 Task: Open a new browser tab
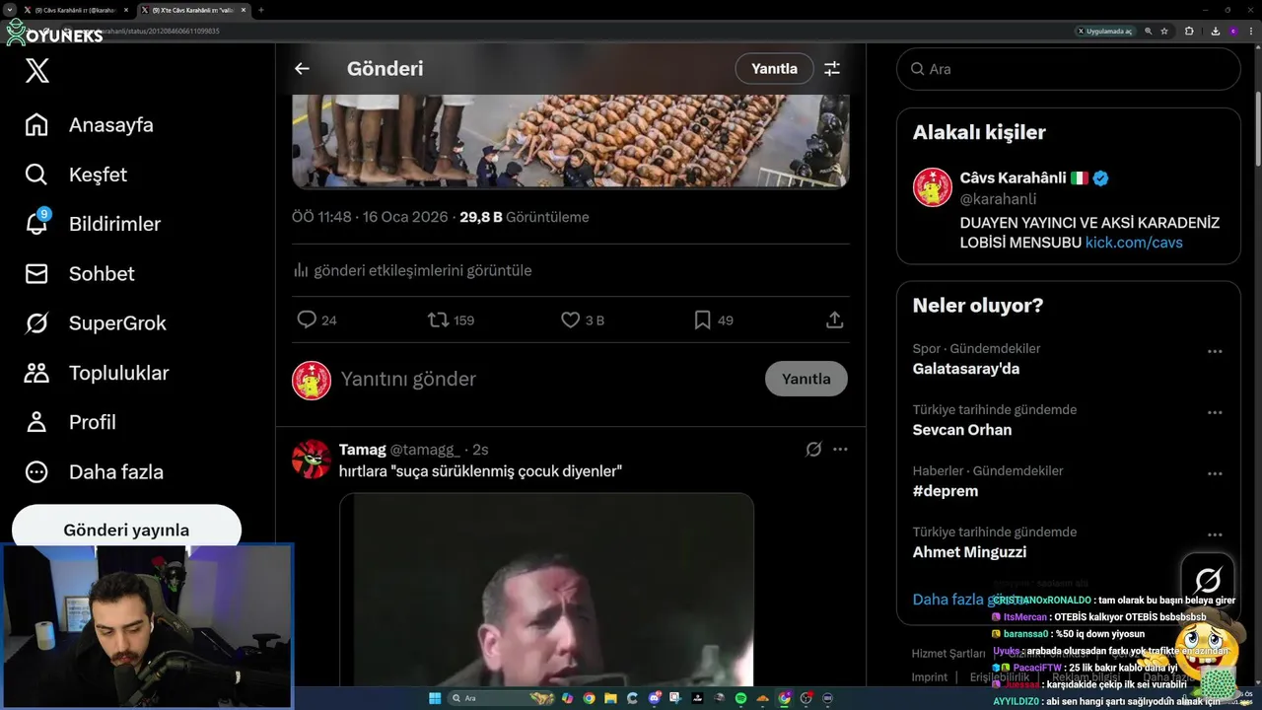(x=260, y=9)
